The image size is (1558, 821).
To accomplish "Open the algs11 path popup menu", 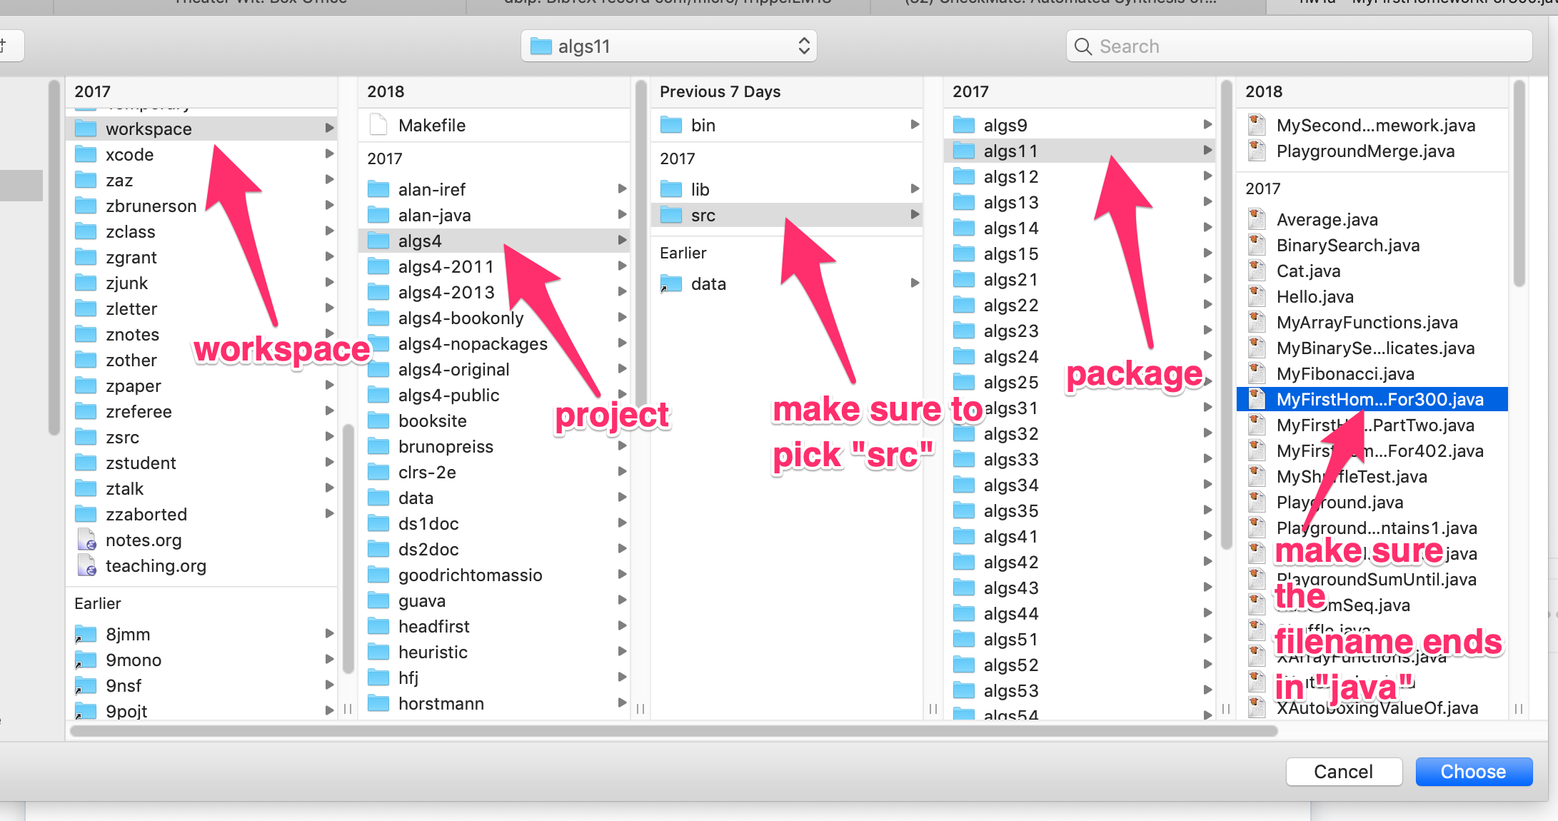I will pyautogui.click(x=668, y=46).
